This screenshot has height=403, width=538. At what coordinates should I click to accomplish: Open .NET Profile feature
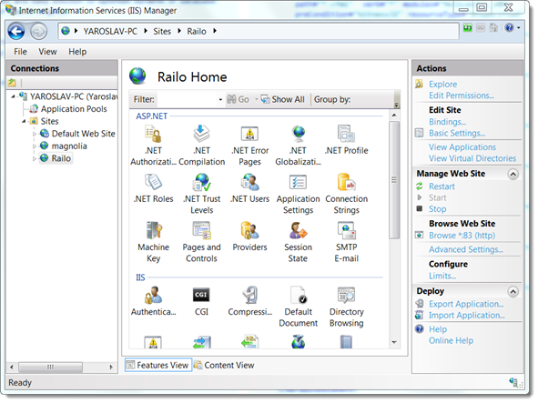347,140
